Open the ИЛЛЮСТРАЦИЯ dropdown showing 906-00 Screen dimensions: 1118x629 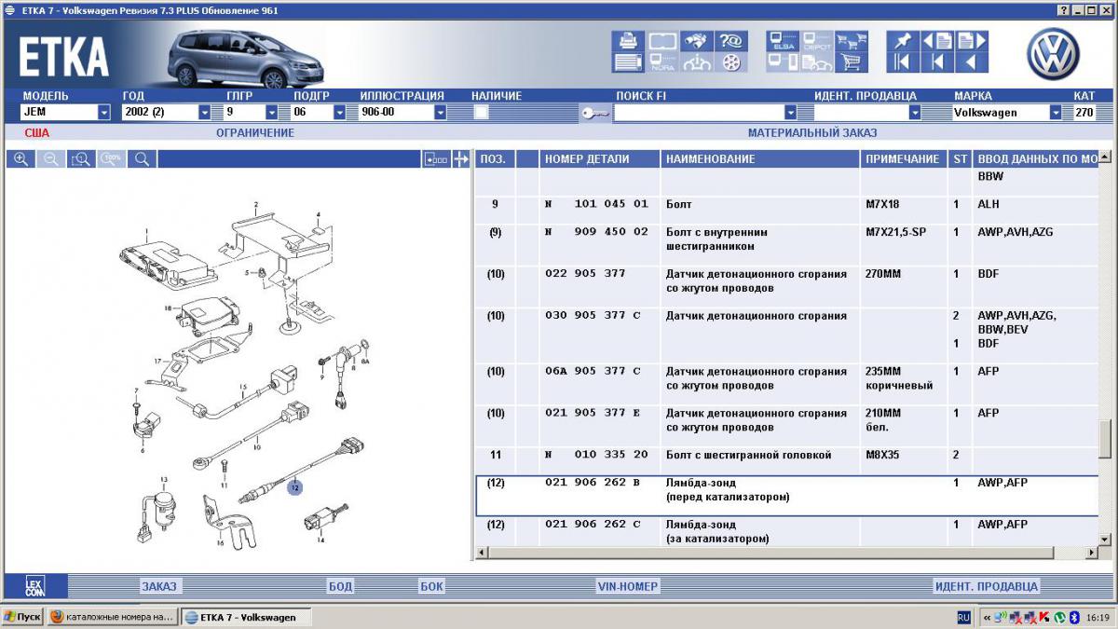click(440, 113)
